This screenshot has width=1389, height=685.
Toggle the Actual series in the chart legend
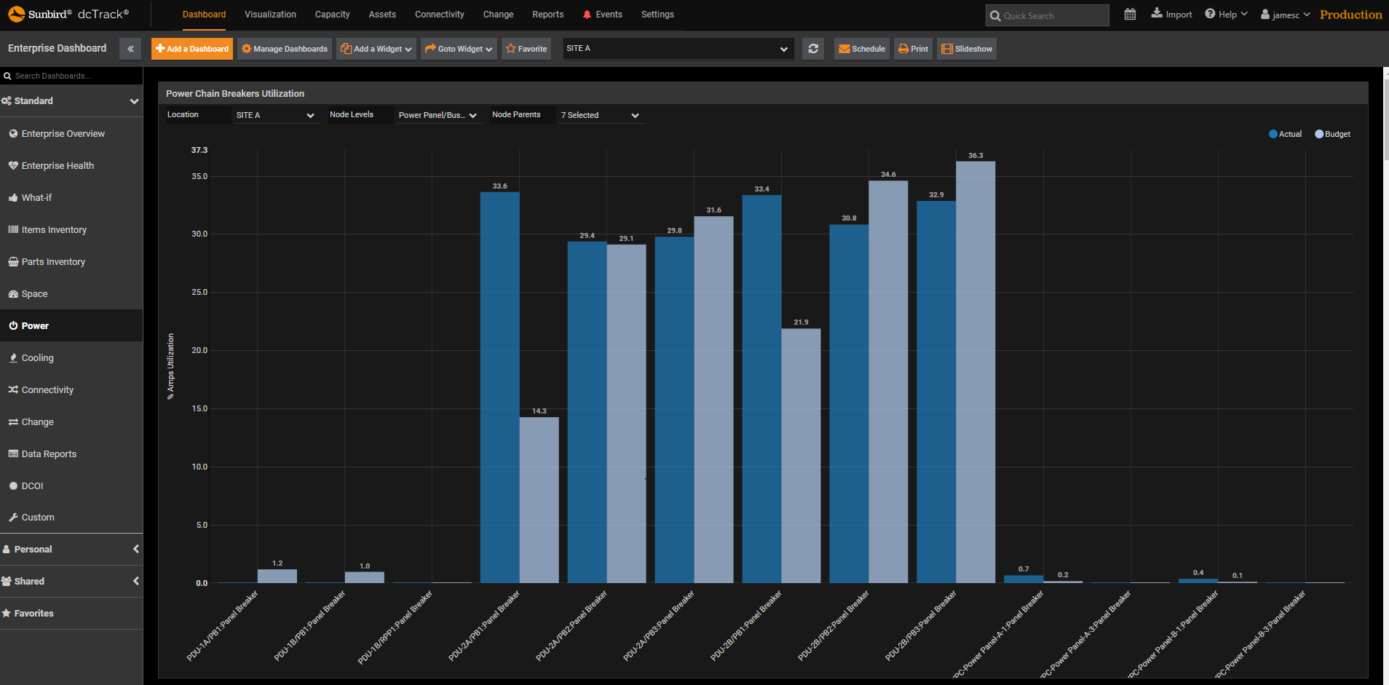(1284, 134)
